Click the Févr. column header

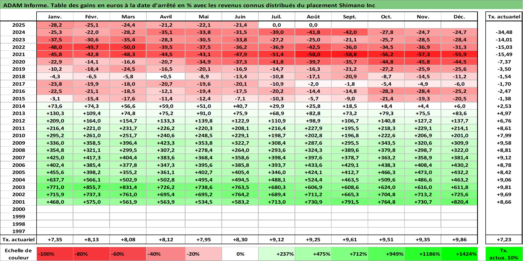(x=91, y=17)
